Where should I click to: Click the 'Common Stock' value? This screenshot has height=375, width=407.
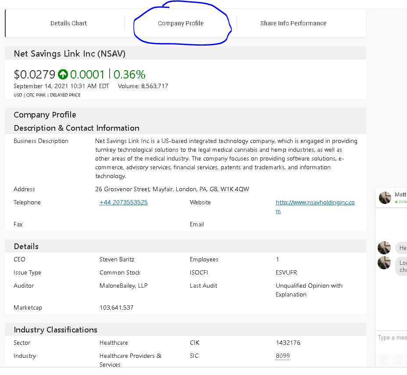click(120, 272)
